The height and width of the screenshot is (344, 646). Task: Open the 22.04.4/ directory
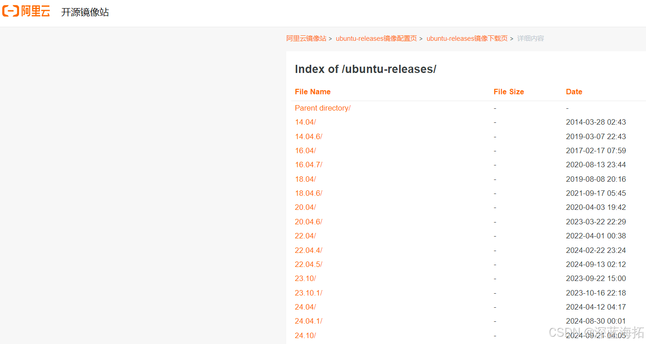309,250
